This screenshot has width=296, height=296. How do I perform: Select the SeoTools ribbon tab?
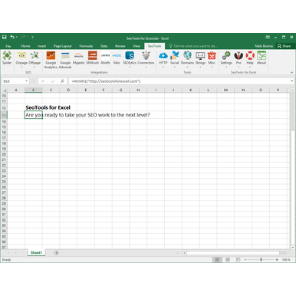click(x=154, y=46)
